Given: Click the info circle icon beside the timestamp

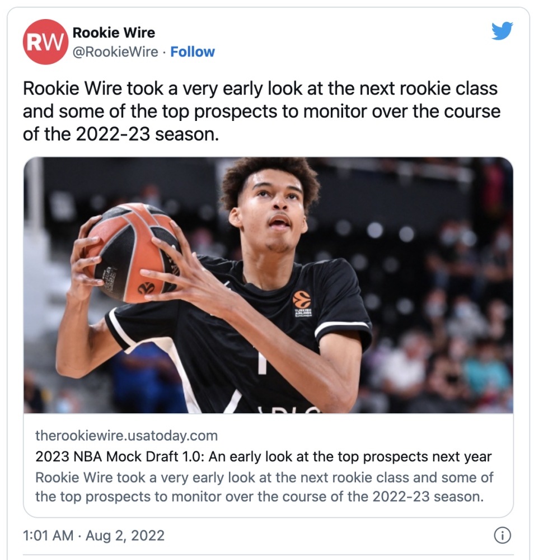Looking at the screenshot, I should (502, 535).
